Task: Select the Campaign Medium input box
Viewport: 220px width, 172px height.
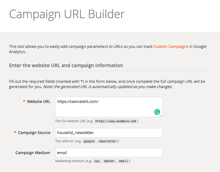Action: (x=109, y=152)
